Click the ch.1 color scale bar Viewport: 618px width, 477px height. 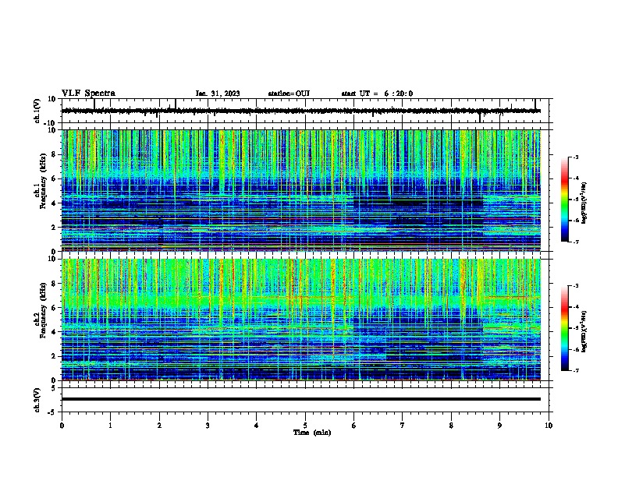[564, 200]
